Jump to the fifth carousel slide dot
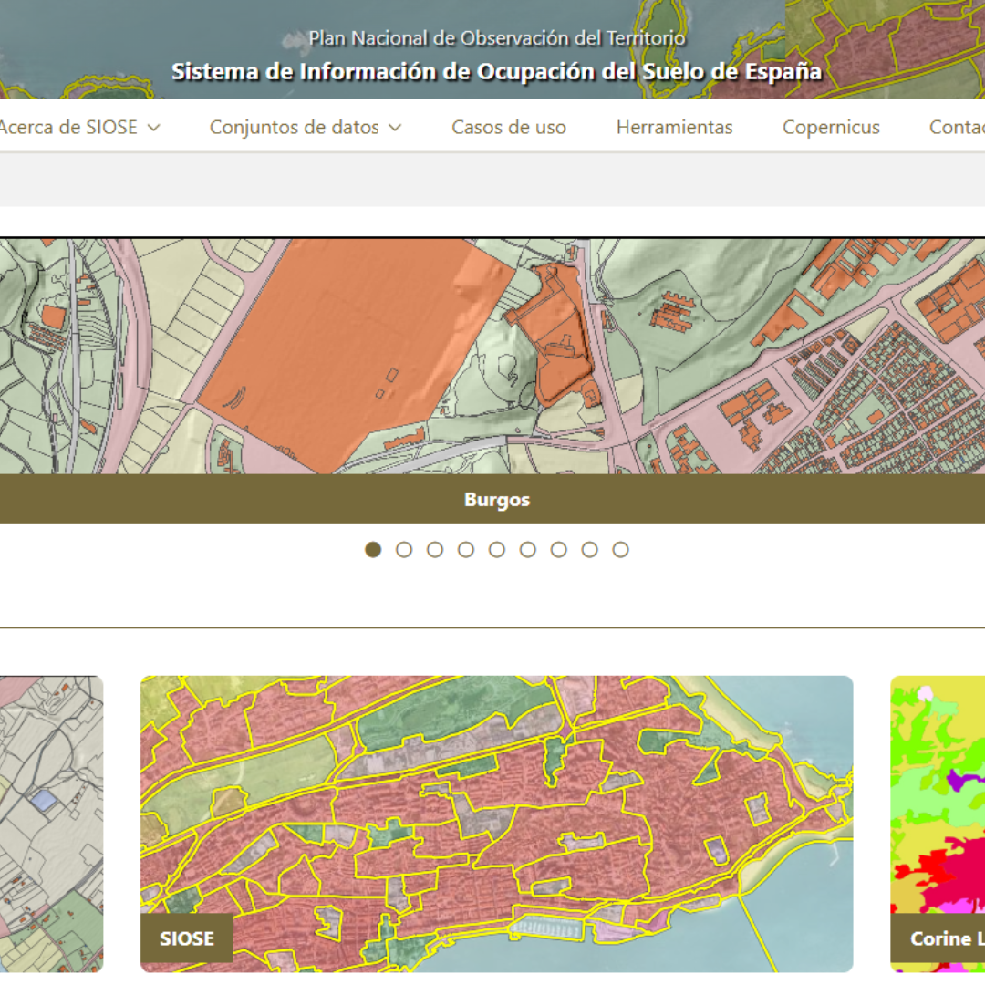This screenshot has height=985, width=985. 497,550
